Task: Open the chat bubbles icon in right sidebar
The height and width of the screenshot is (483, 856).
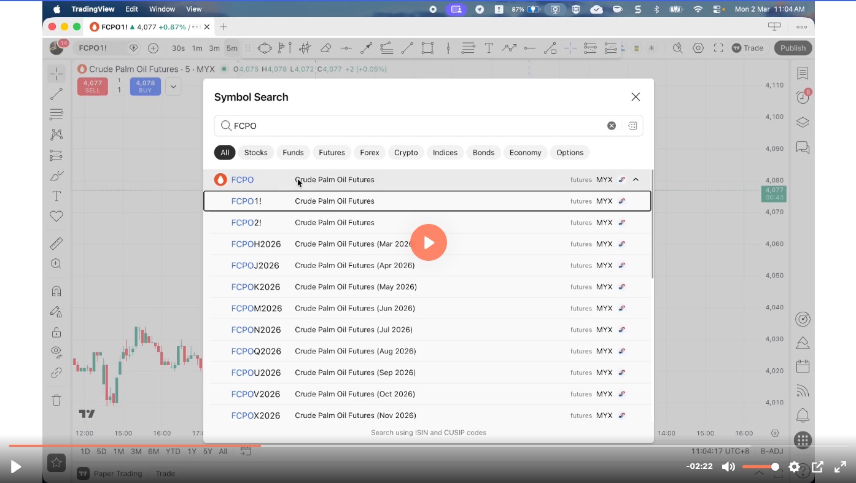Action: [x=803, y=148]
